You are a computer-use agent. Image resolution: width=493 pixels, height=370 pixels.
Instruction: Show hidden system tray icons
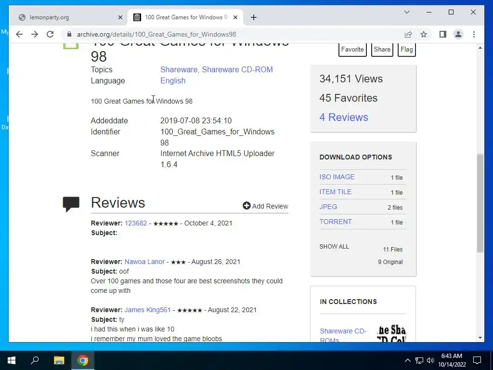click(x=407, y=360)
